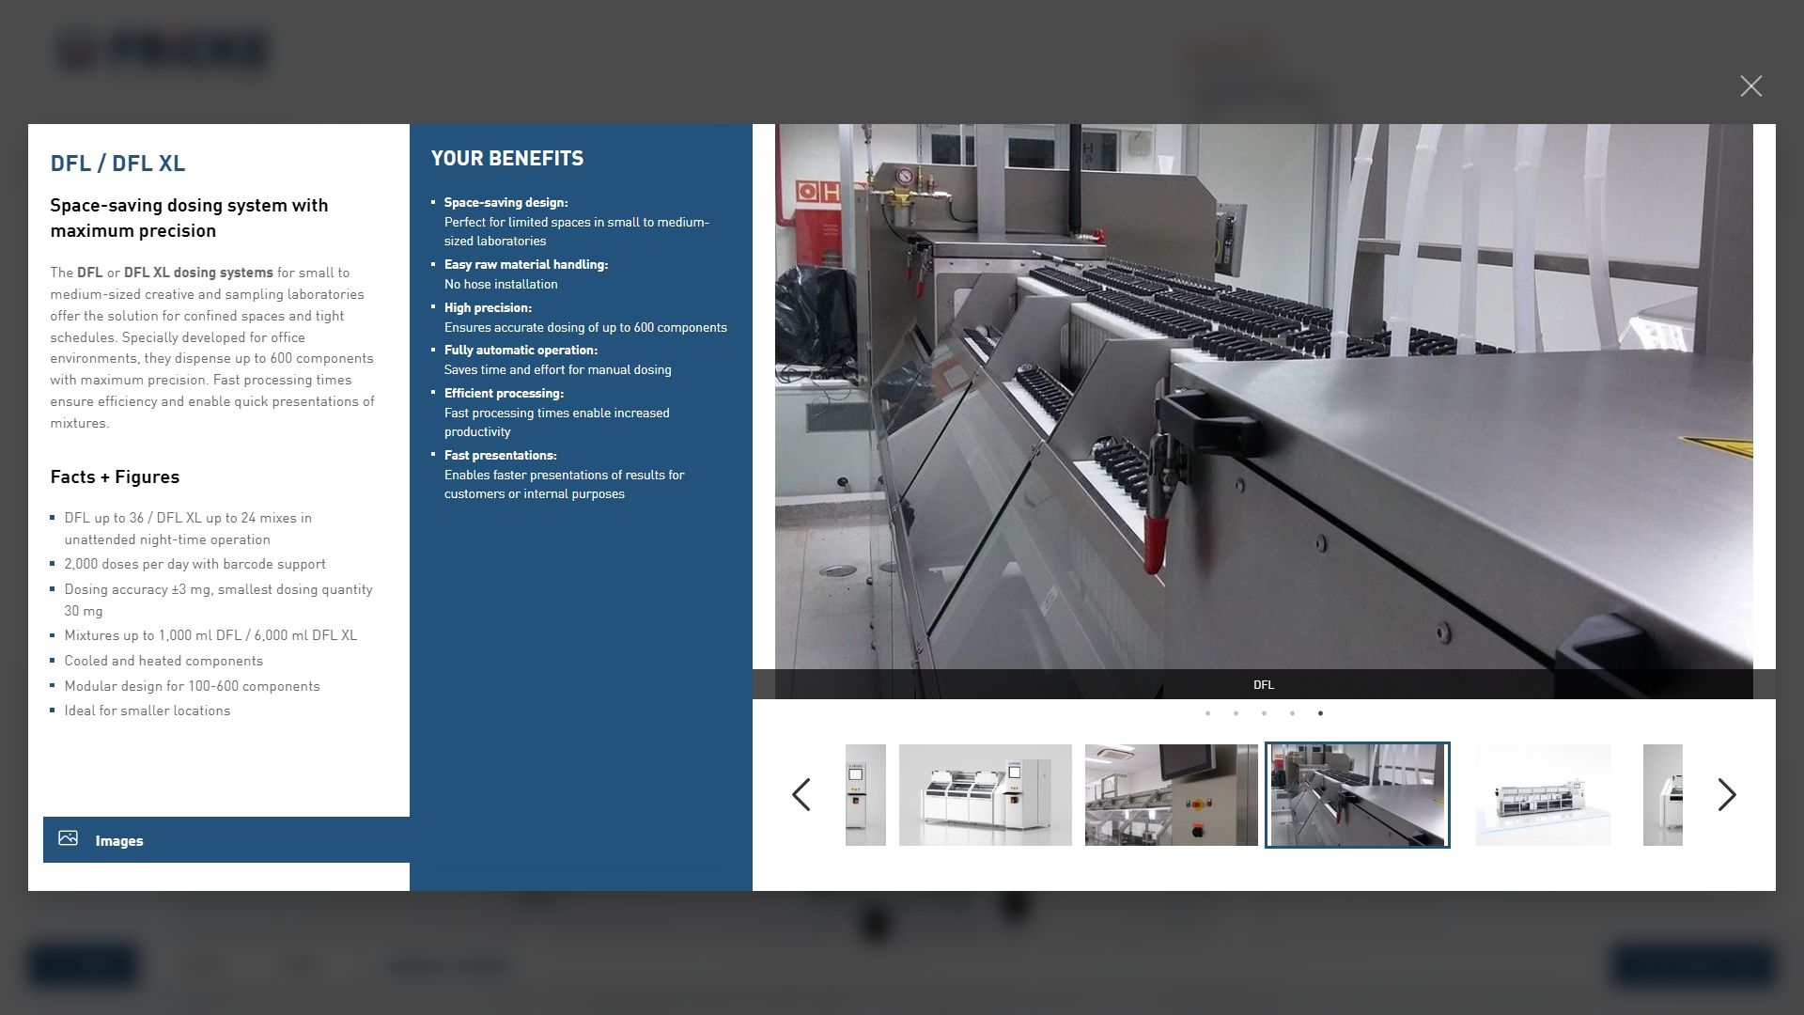The height and width of the screenshot is (1015, 1804).
Task: Select the third carousel dot
Action: pos(1264,713)
